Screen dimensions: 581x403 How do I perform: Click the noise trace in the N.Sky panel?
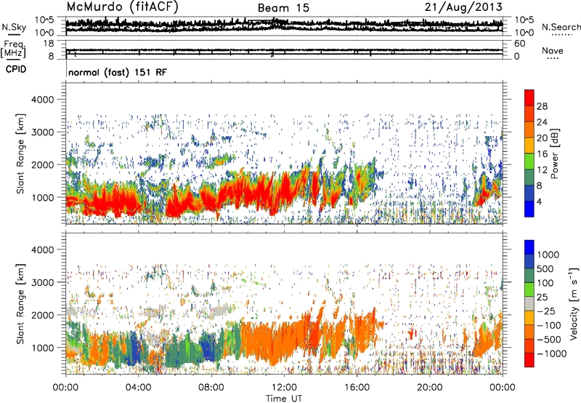[284, 25]
